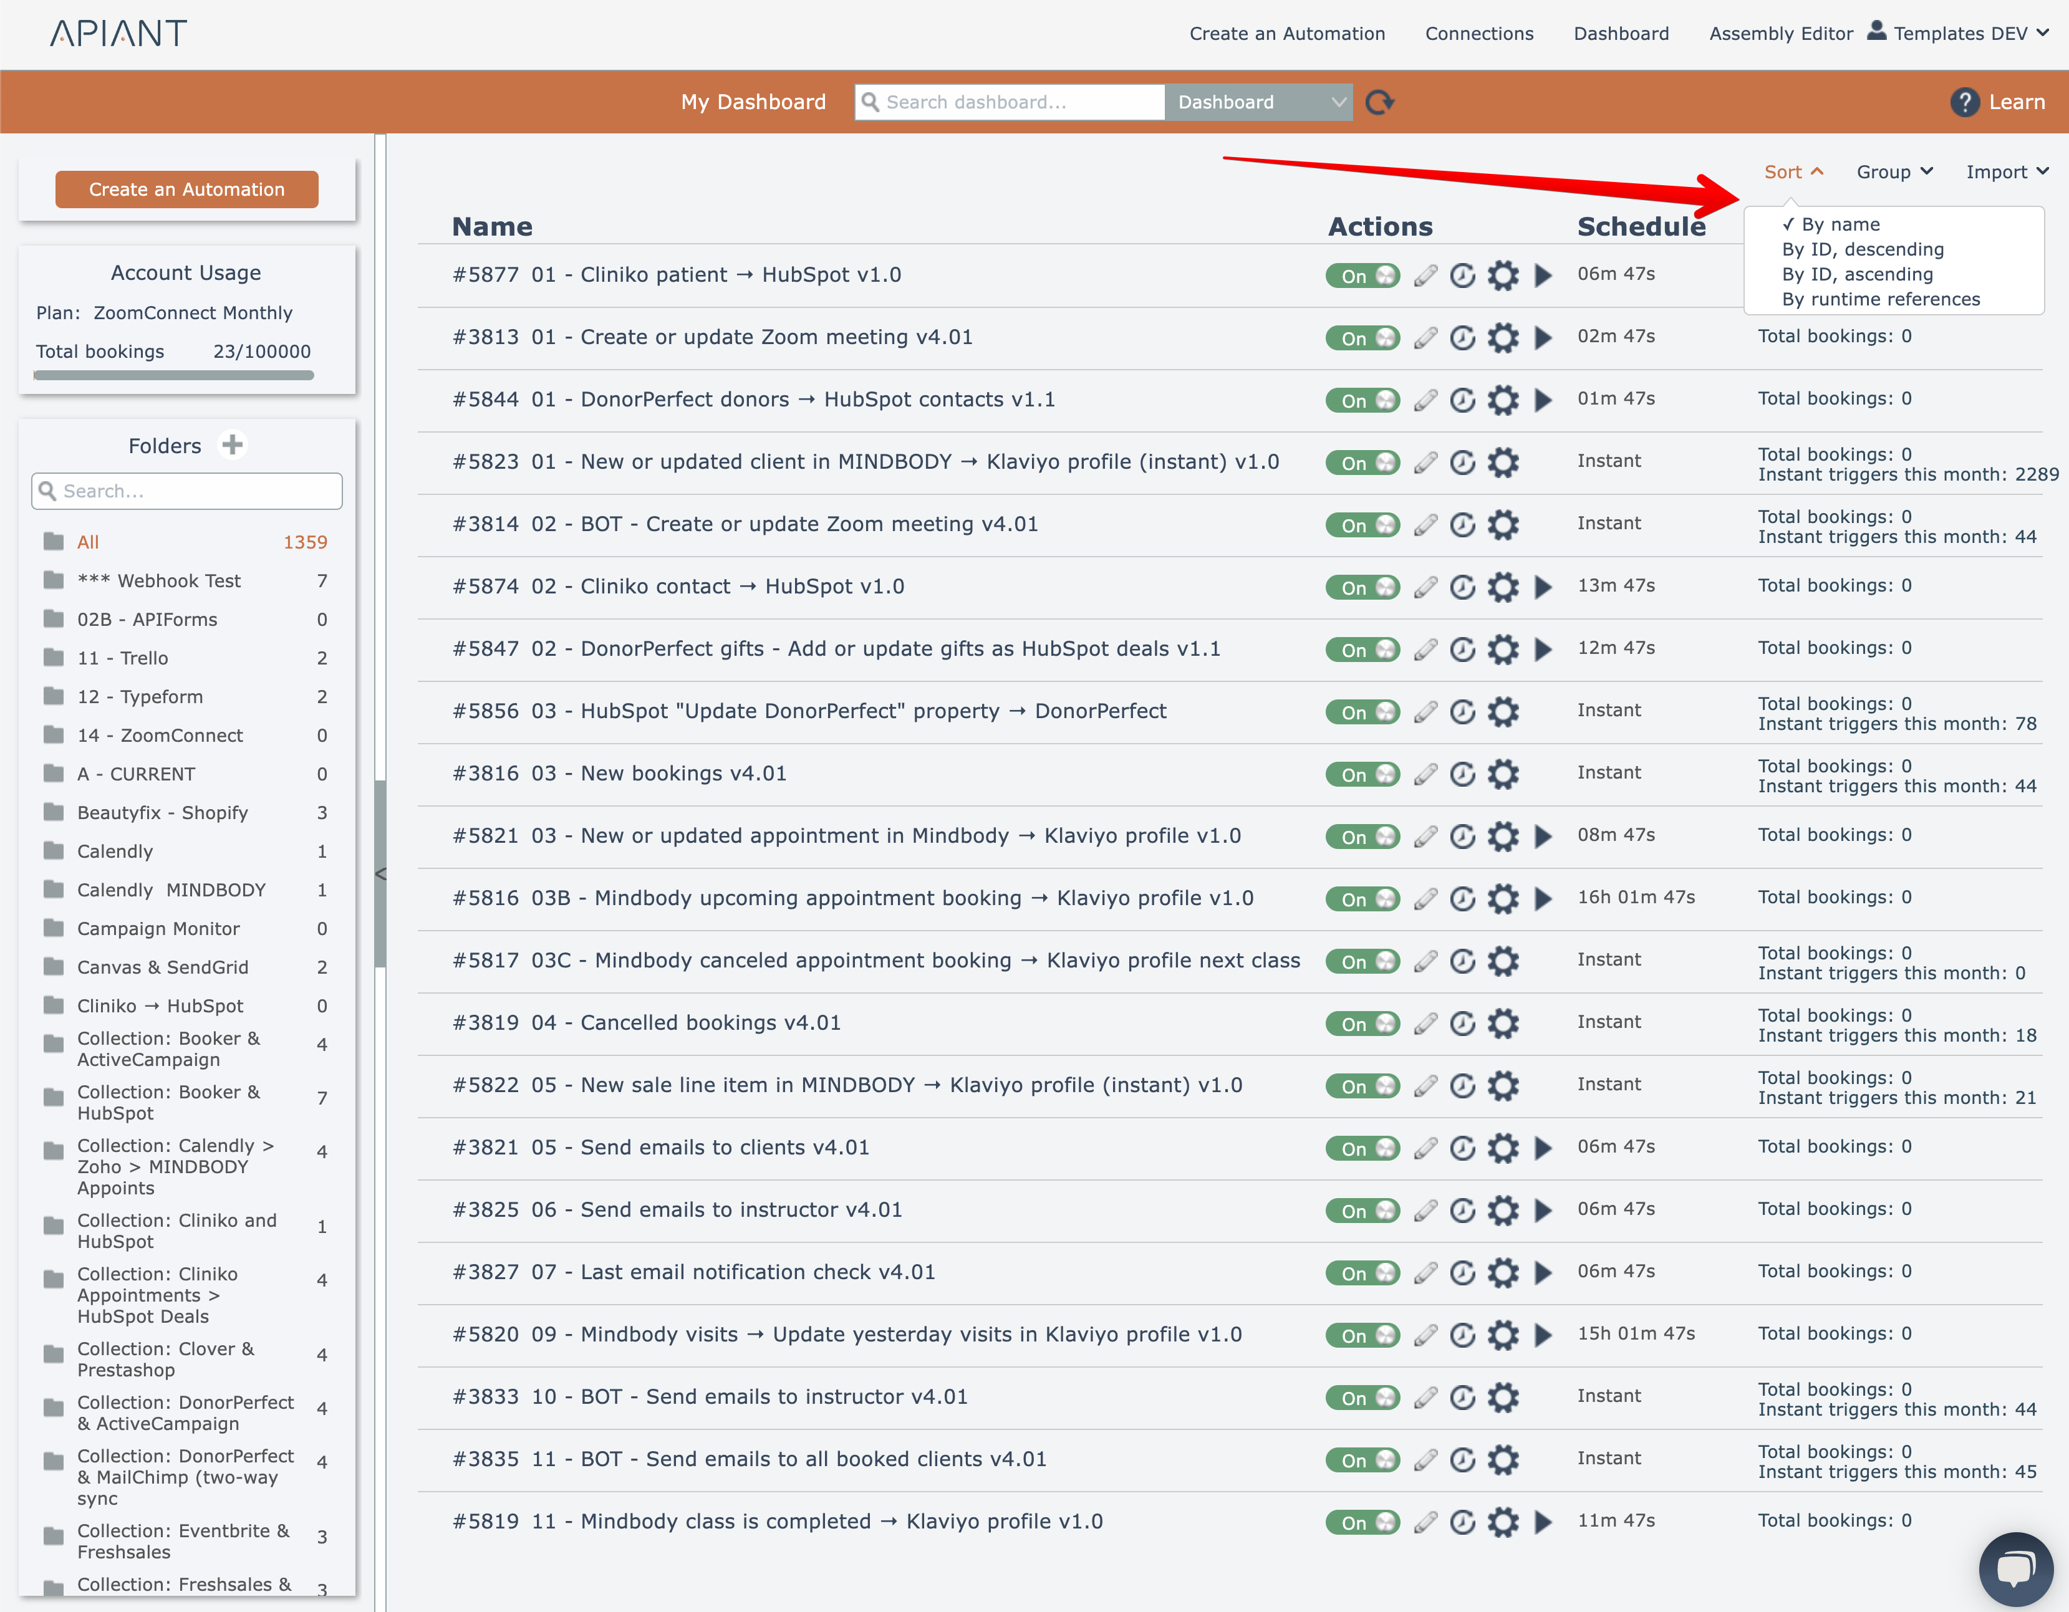This screenshot has width=2069, height=1612.
Task: Open the Connections link in top navigation
Action: click(x=1479, y=34)
